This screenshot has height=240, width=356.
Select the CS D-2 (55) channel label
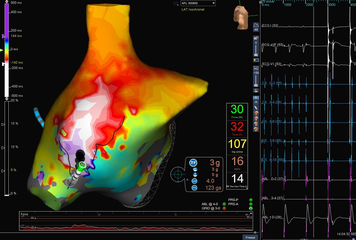tap(272, 83)
